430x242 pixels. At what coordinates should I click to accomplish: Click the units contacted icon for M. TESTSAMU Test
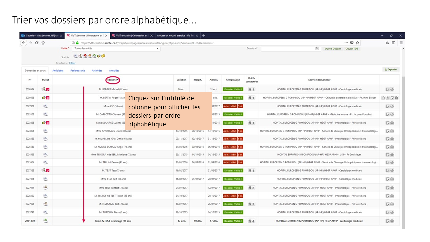tap(251, 204)
